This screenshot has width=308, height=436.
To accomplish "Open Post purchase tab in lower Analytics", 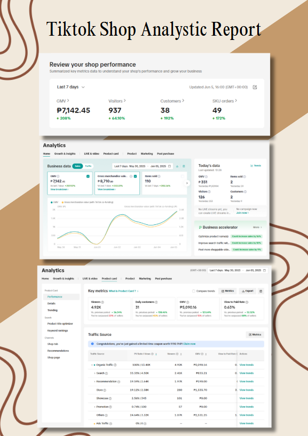I will (163, 278).
